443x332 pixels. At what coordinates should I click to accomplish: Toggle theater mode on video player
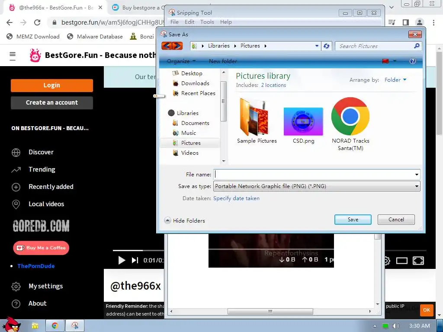click(401, 261)
